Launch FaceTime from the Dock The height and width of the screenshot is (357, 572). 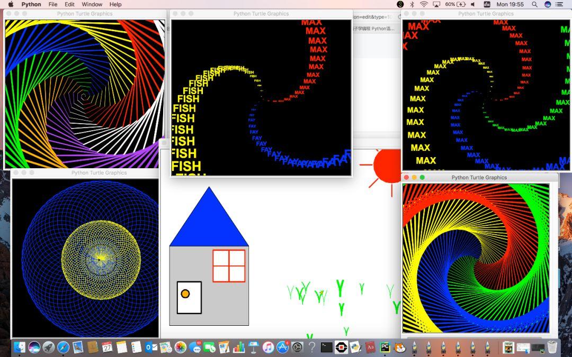click(x=209, y=347)
